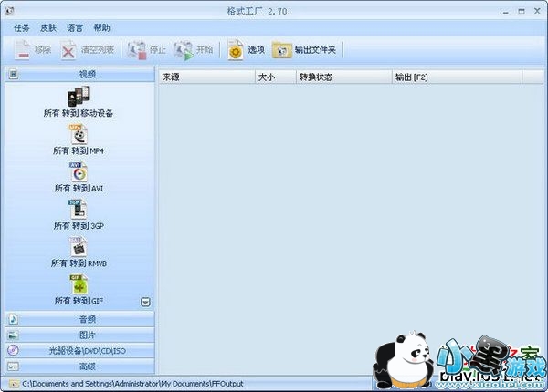Click the Audio (音频) music note icon
Viewport: 548px width, 392px height.
pyautogui.click(x=14, y=319)
